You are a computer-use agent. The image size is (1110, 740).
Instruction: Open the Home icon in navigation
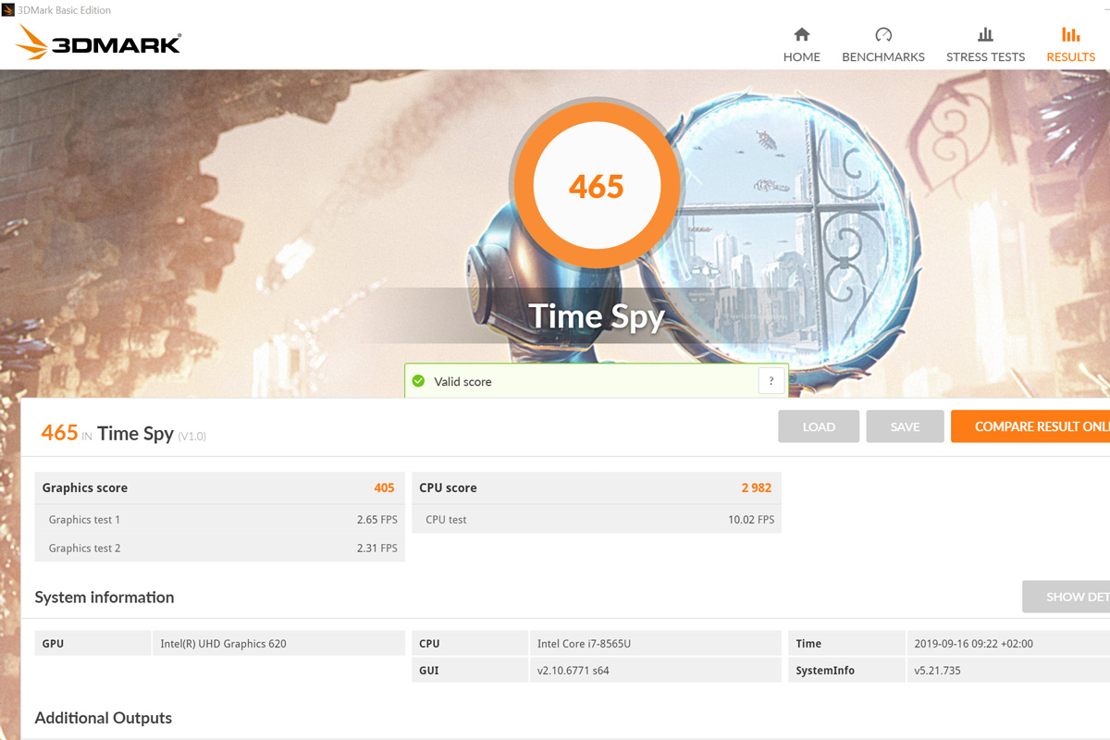pos(802,35)
